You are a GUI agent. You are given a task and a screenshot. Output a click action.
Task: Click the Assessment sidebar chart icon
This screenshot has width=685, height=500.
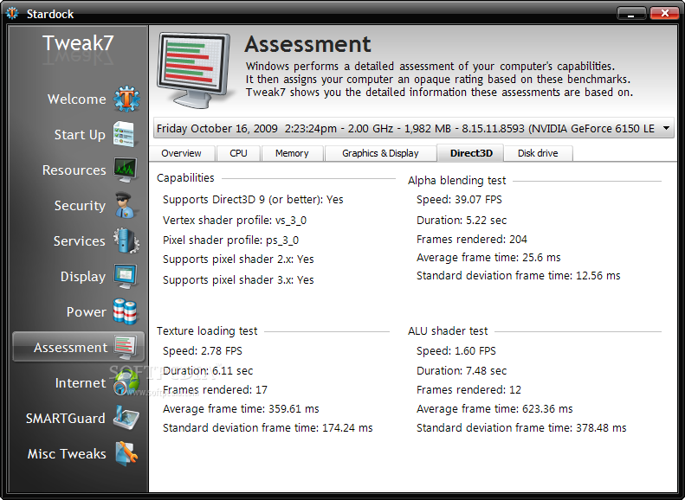pyautogui.click(x=126, y=347)
